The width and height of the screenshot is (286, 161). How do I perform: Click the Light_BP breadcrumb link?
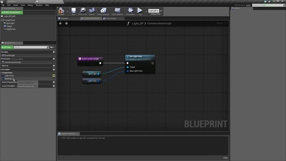point(138,23)
